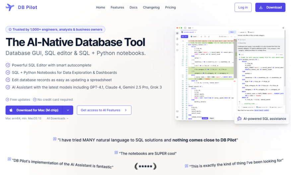This screenshot has height=175, width=291.
Task: Click the history clock icon in the app sidebar
Action: (x=177, y=44)
